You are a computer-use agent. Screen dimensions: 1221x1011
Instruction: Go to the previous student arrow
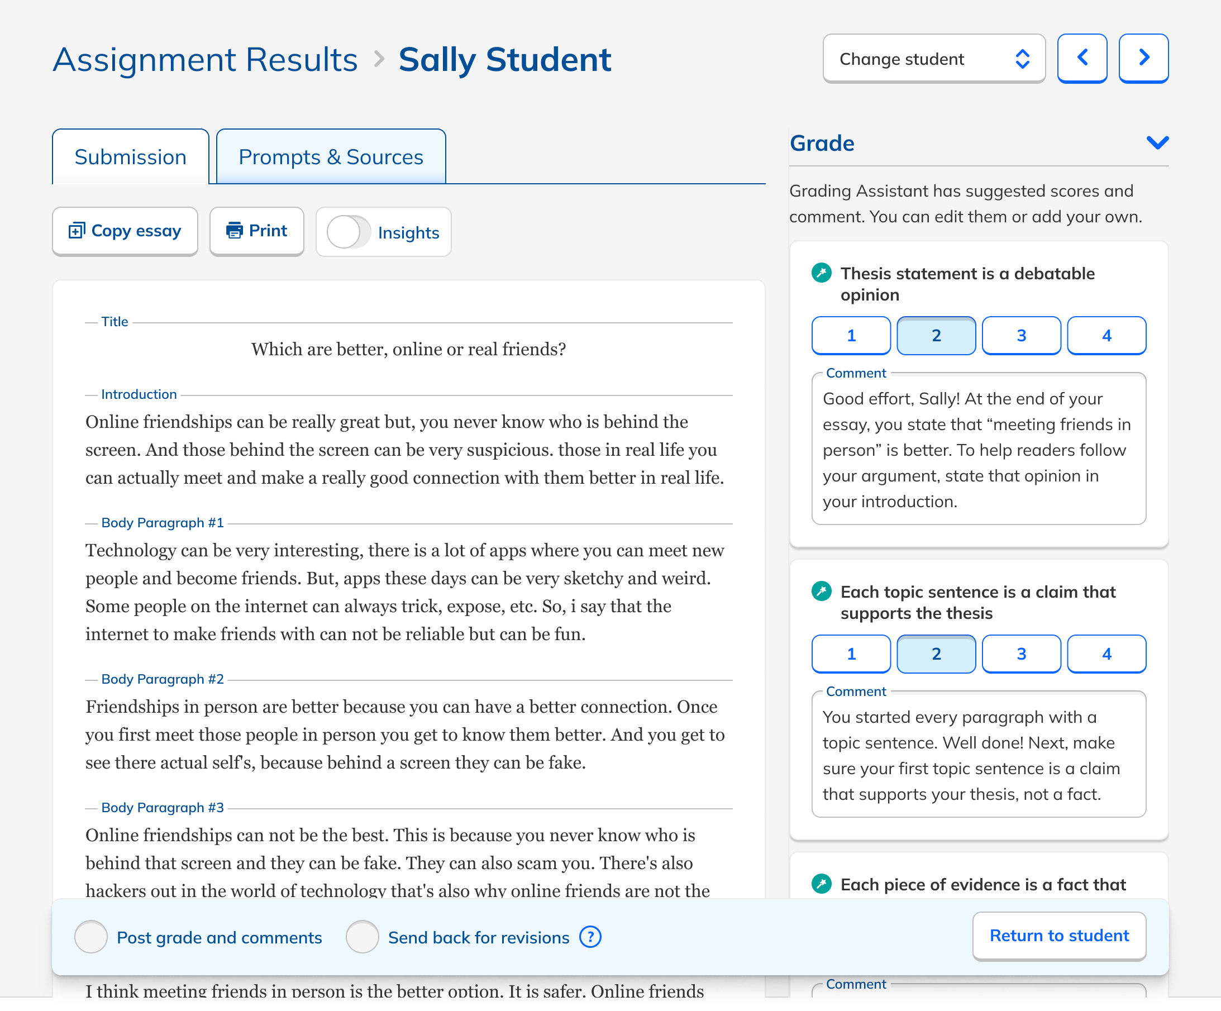pos(1081,58)
